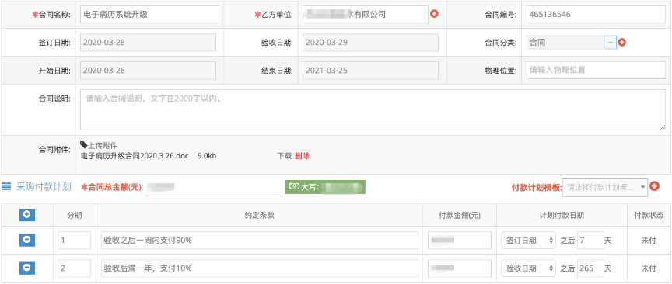
Task: Click the 计划付款日期 column header
Action: (x=562, y=215)
